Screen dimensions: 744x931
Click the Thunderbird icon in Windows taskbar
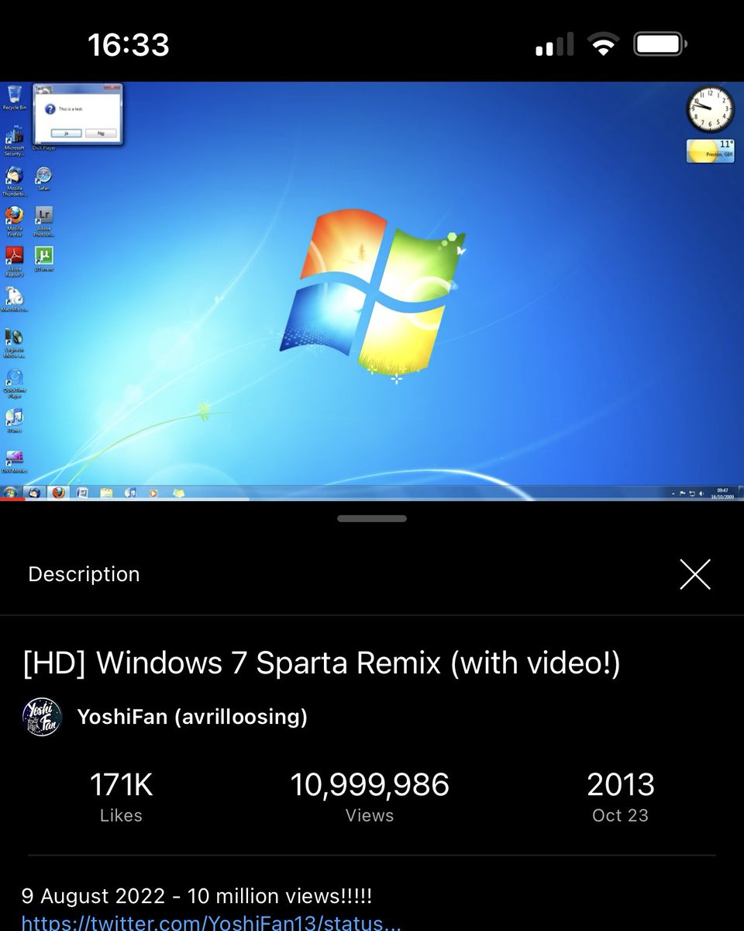[34, 493]
